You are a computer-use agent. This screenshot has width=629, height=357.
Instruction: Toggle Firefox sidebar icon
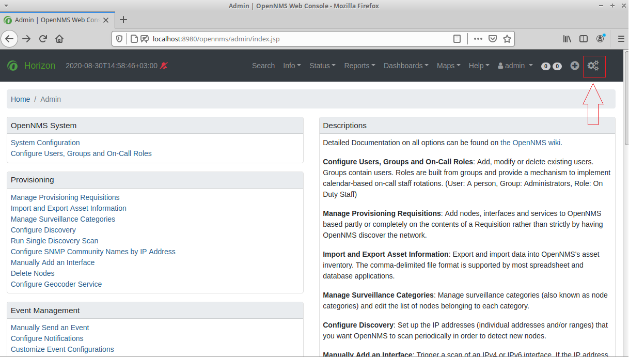click(x=584, y=39)
